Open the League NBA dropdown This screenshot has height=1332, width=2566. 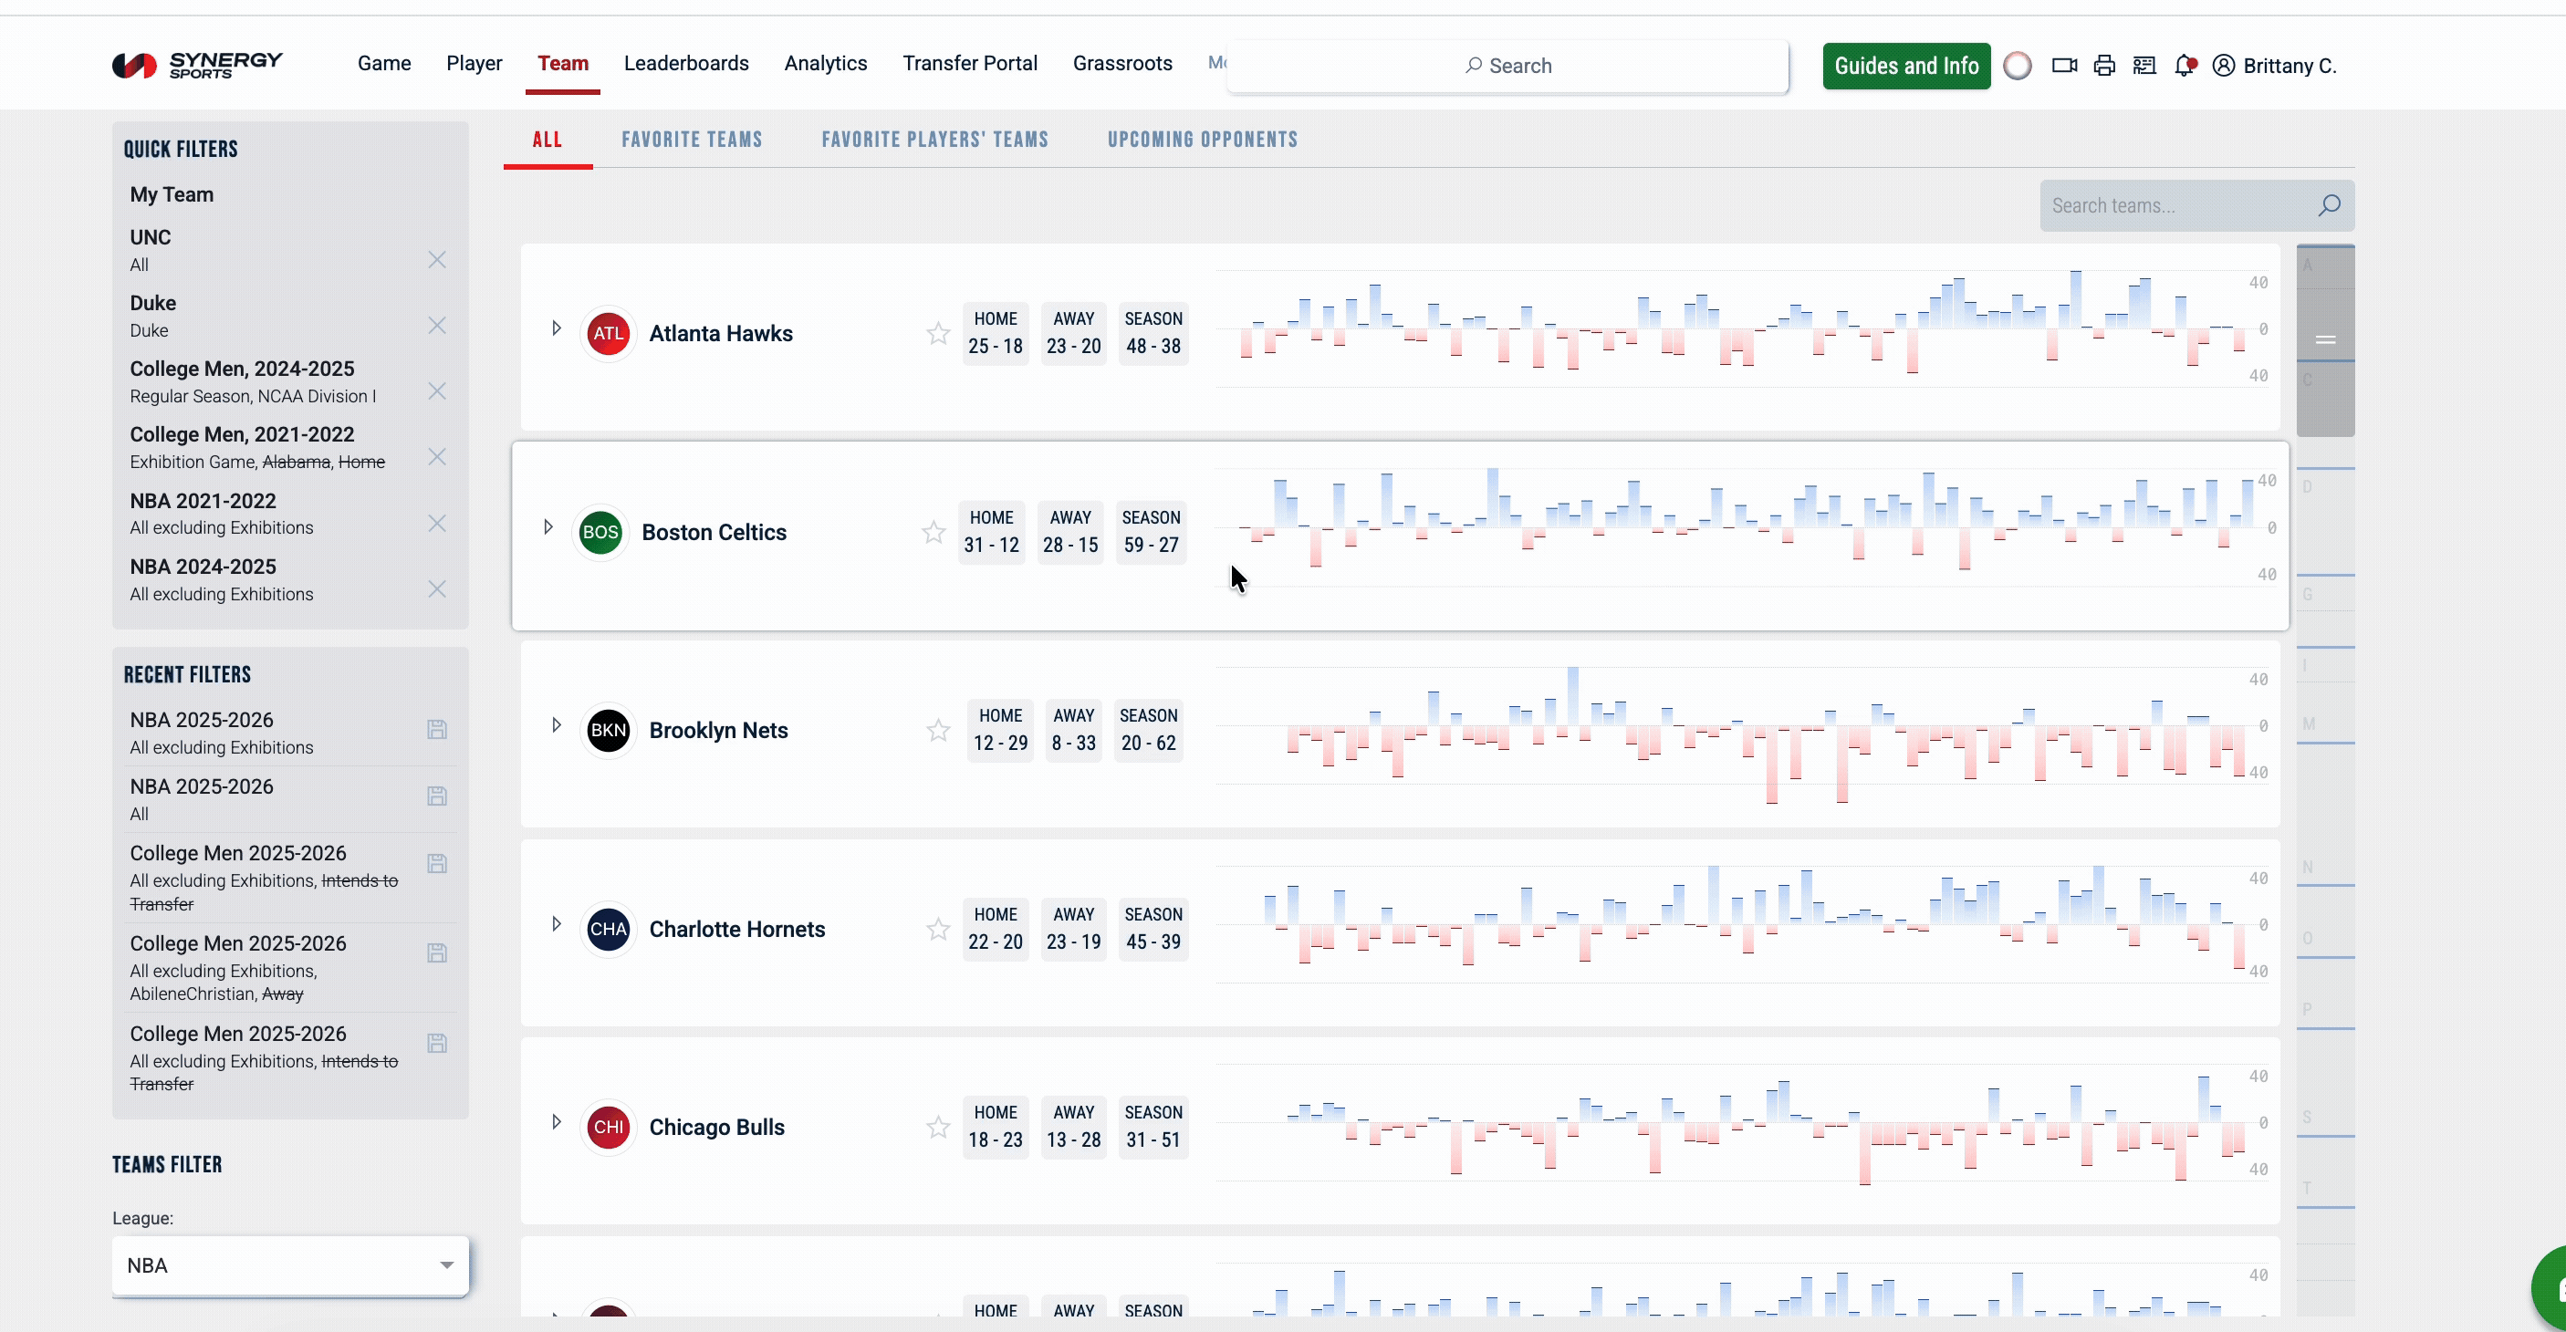tap(289, 1265)
